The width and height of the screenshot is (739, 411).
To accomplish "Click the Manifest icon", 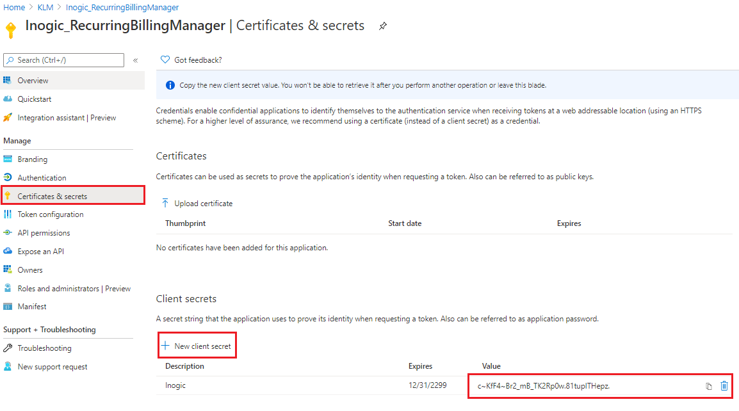I will 8,307.
